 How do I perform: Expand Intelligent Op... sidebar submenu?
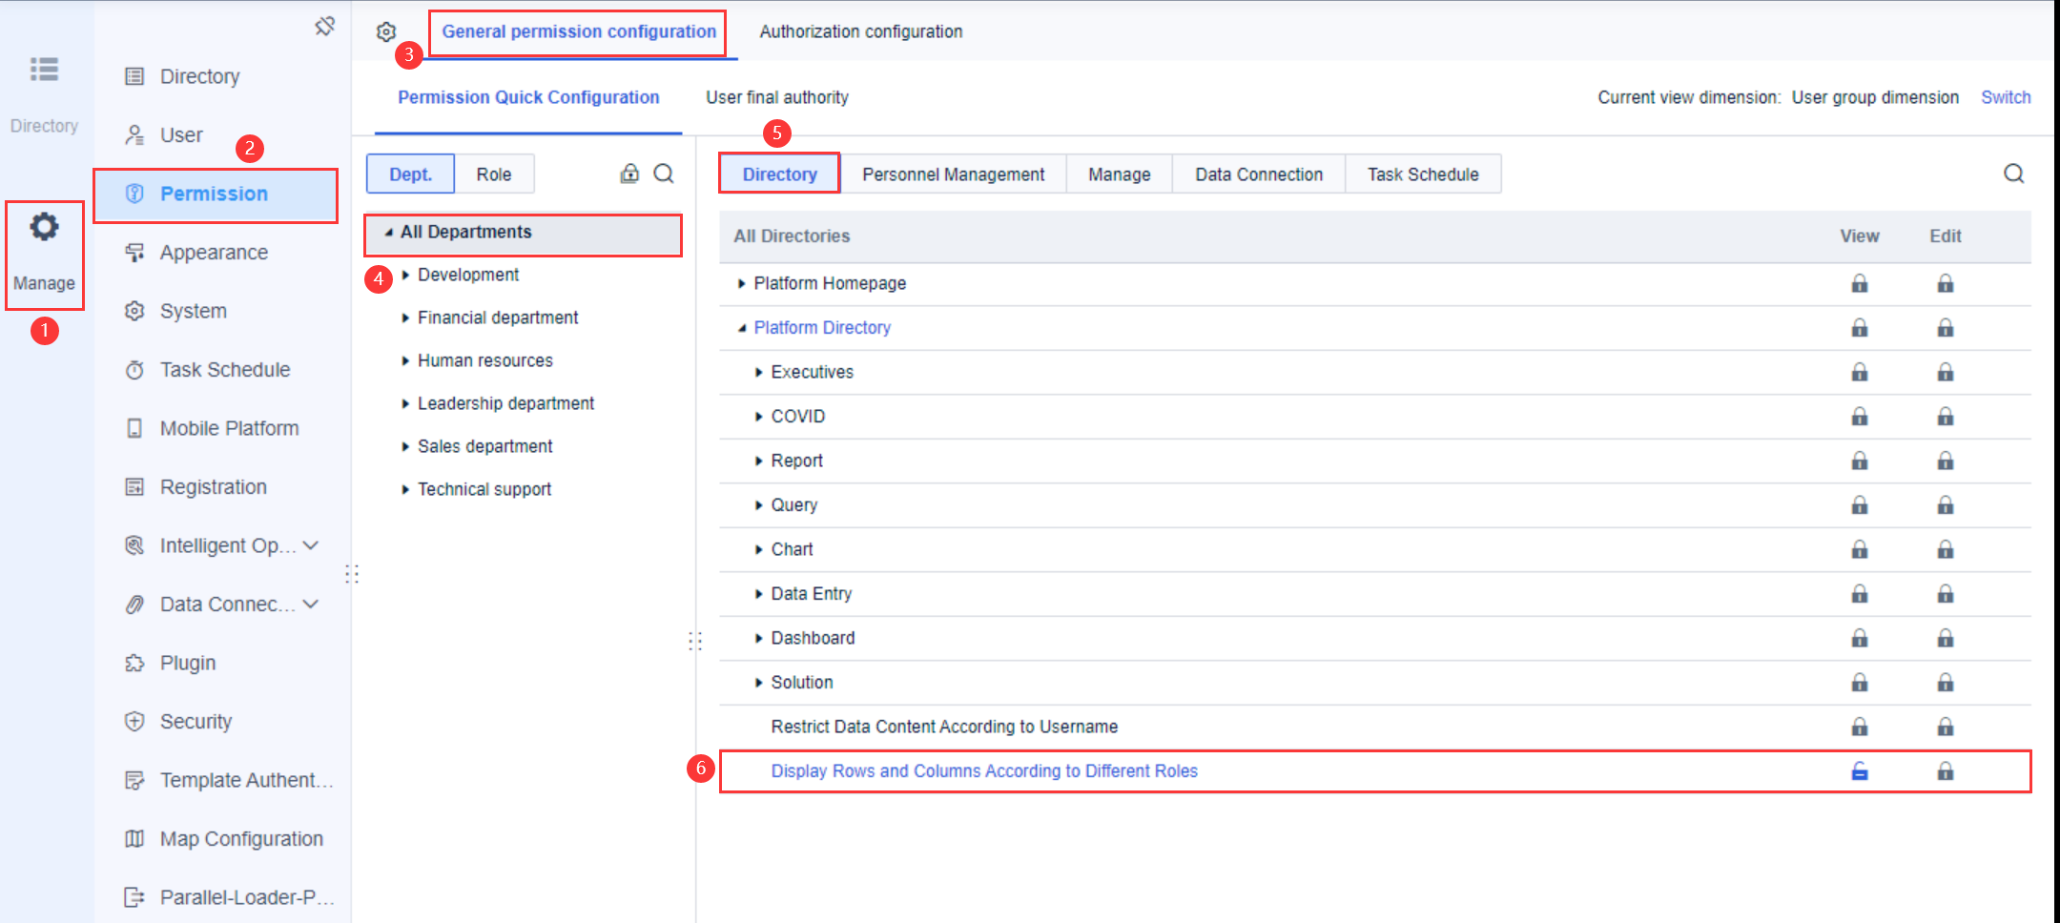(x=311, y=545)
